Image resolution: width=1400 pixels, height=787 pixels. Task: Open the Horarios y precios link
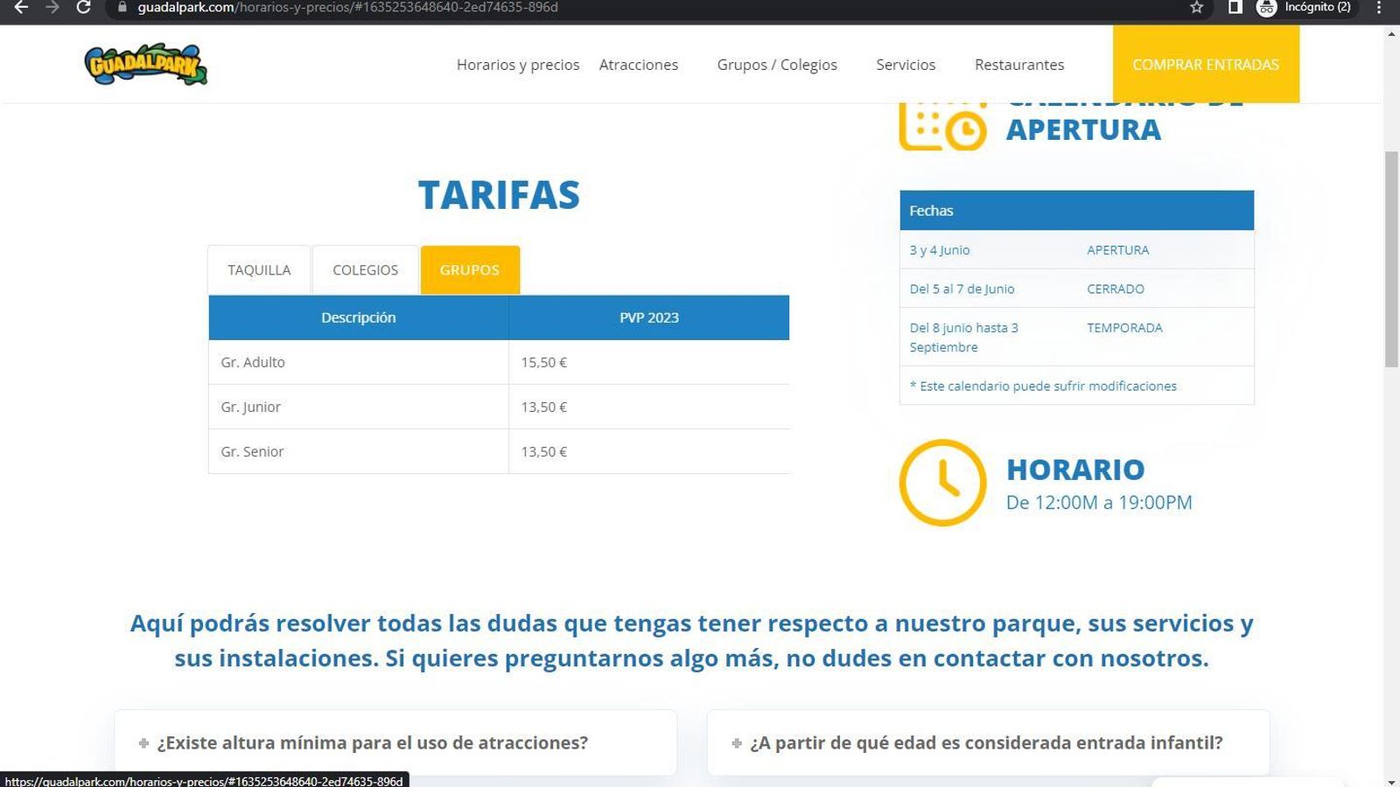518,65
